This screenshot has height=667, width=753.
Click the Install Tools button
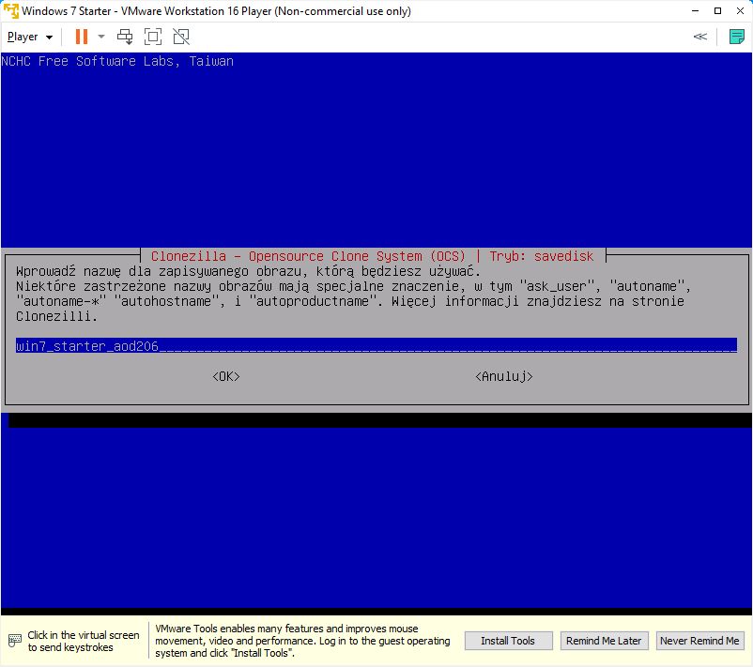point(508,641)
